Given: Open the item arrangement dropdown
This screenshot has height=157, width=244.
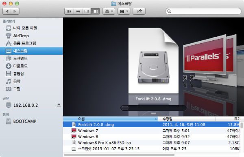Looking at the screenshot, I should pyautogui.click(x=124, y=11).
